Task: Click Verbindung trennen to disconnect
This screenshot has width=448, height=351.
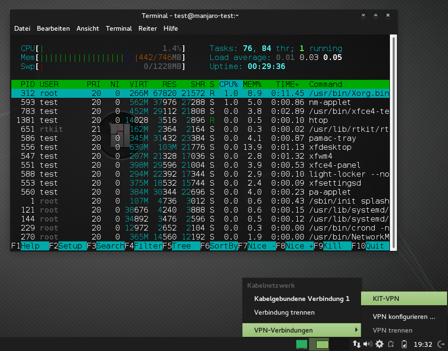Action: [x=284, y=312]
